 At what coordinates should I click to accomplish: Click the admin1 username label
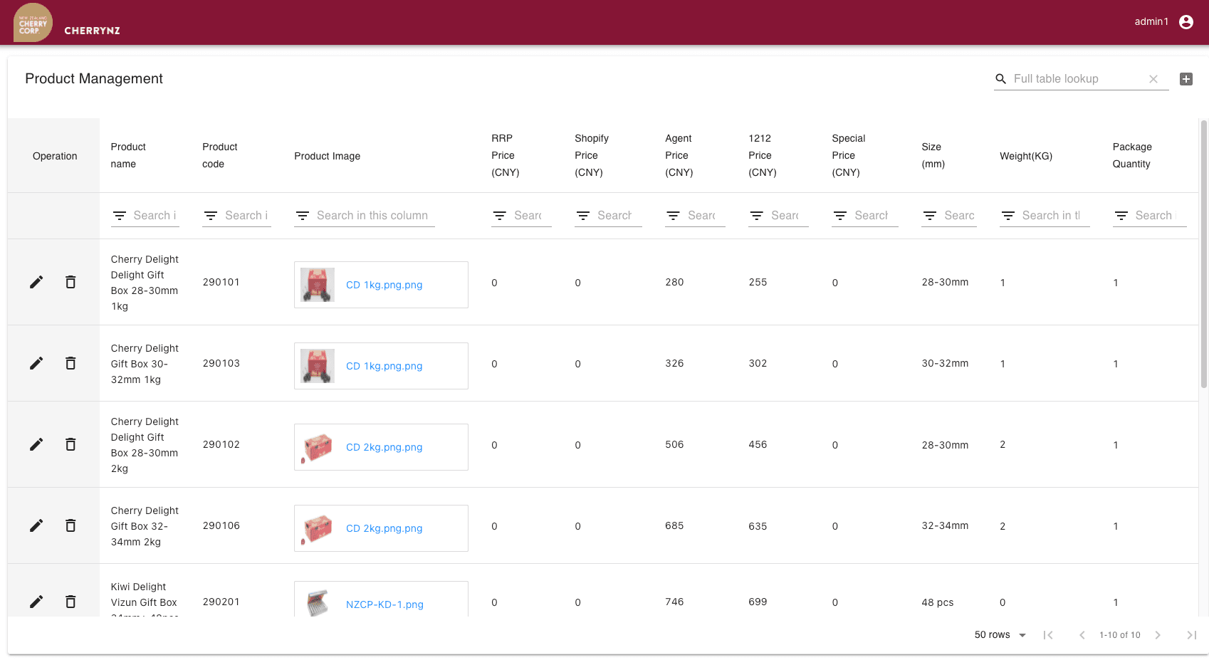1151,22
